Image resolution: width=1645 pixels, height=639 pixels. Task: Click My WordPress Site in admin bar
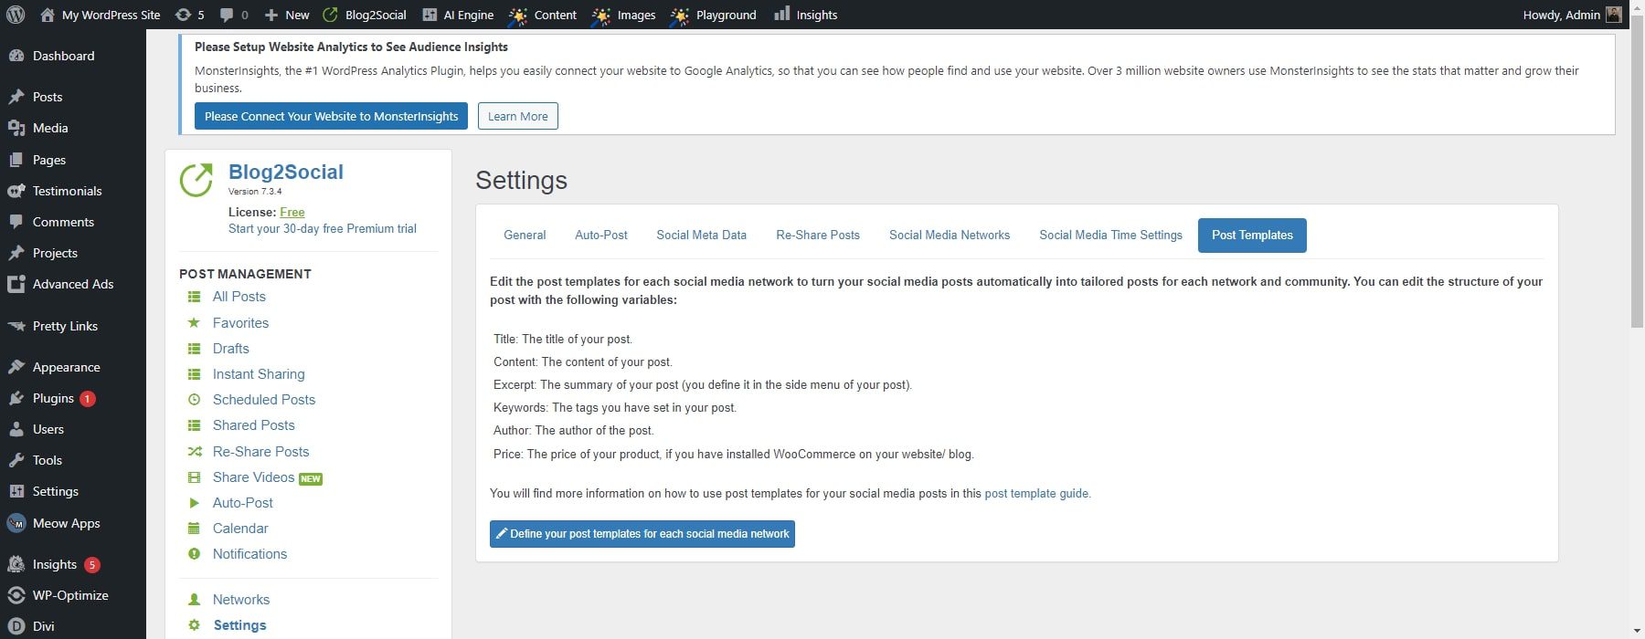pyautogui.click(x=101, y=15)
